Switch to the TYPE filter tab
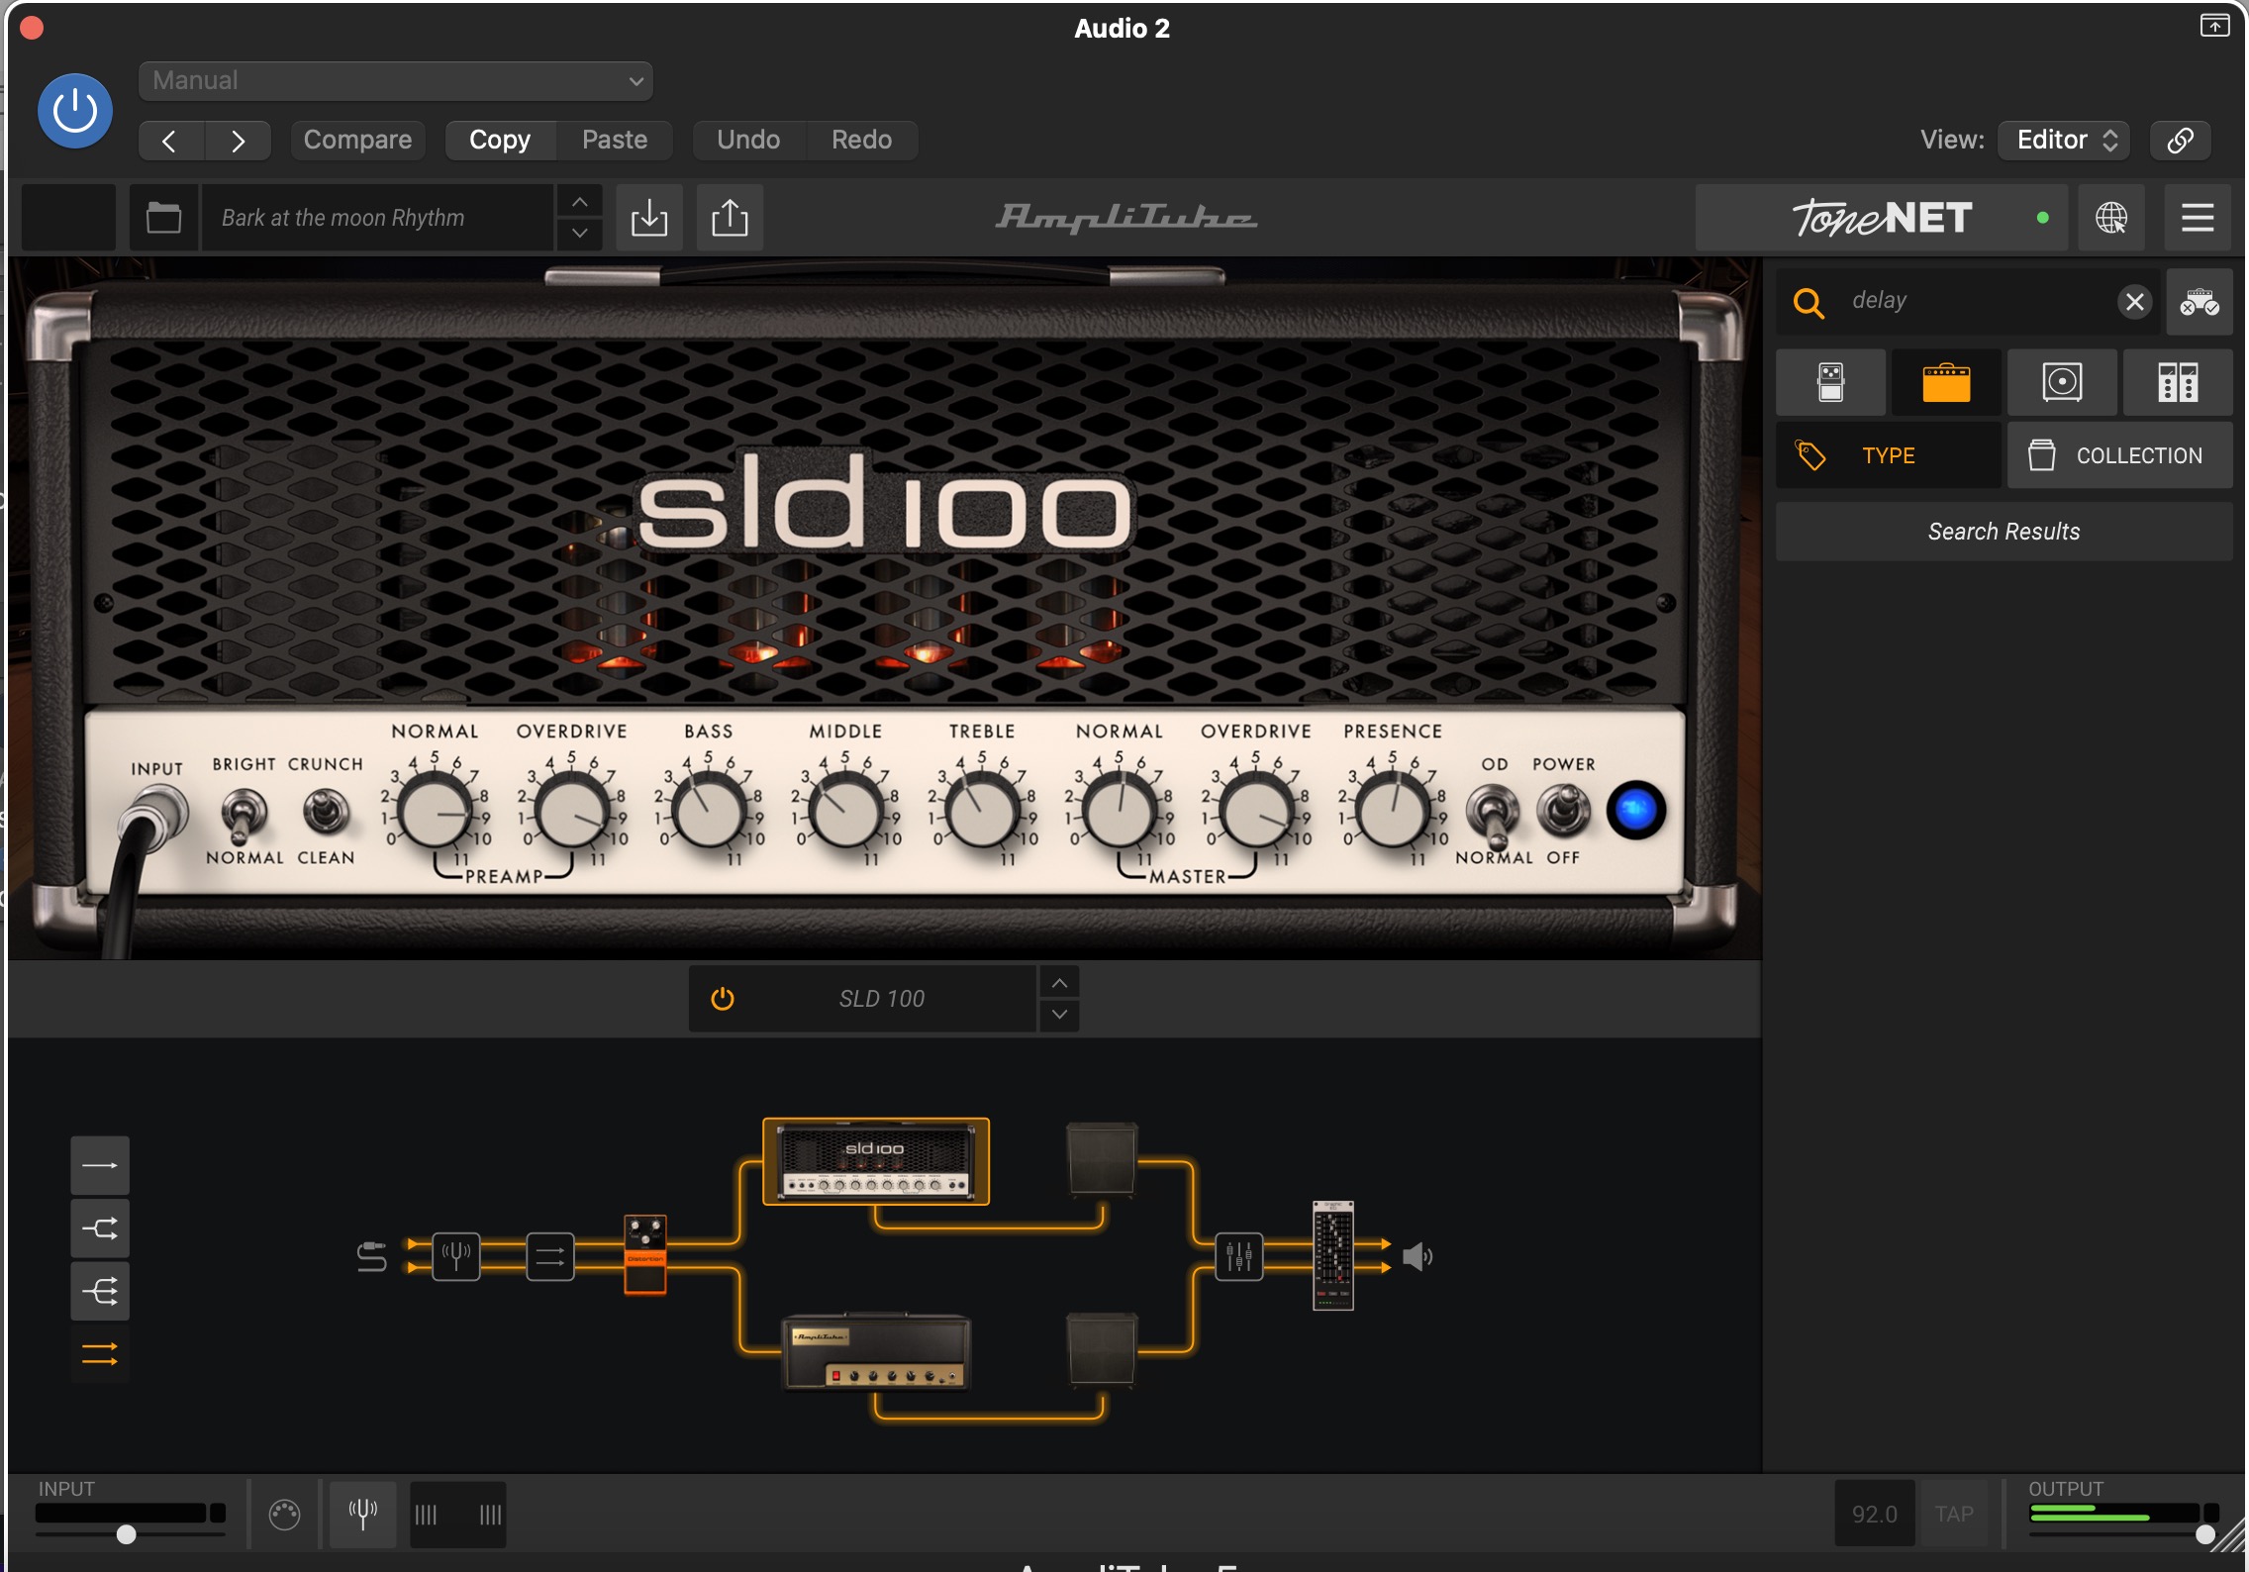This screenshot has height=1572, width=2249. click(1888, 455)
